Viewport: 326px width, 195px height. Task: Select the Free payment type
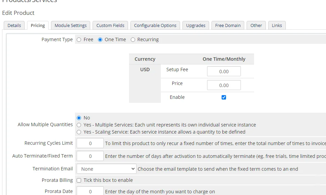point(79,39)
